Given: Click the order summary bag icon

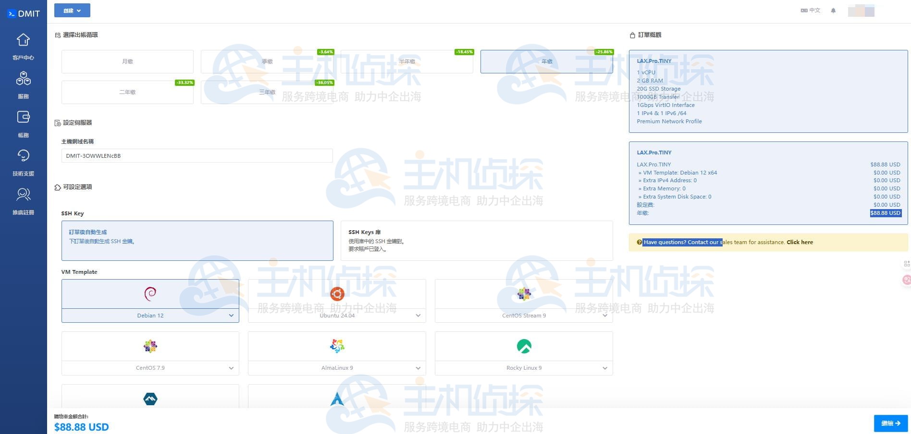Looking at the screenshot, I should (x=632, y=35).
